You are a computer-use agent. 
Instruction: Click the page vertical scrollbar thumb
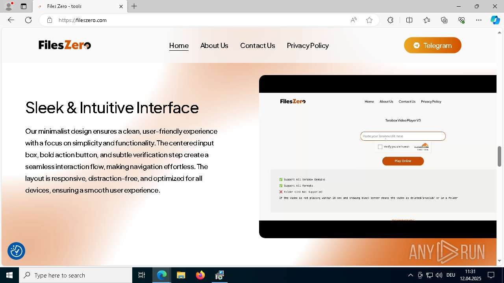pos(499,156)
